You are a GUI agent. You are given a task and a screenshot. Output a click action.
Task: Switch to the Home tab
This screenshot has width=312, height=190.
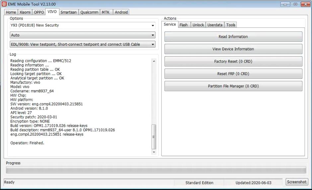(x=11, y=12)
